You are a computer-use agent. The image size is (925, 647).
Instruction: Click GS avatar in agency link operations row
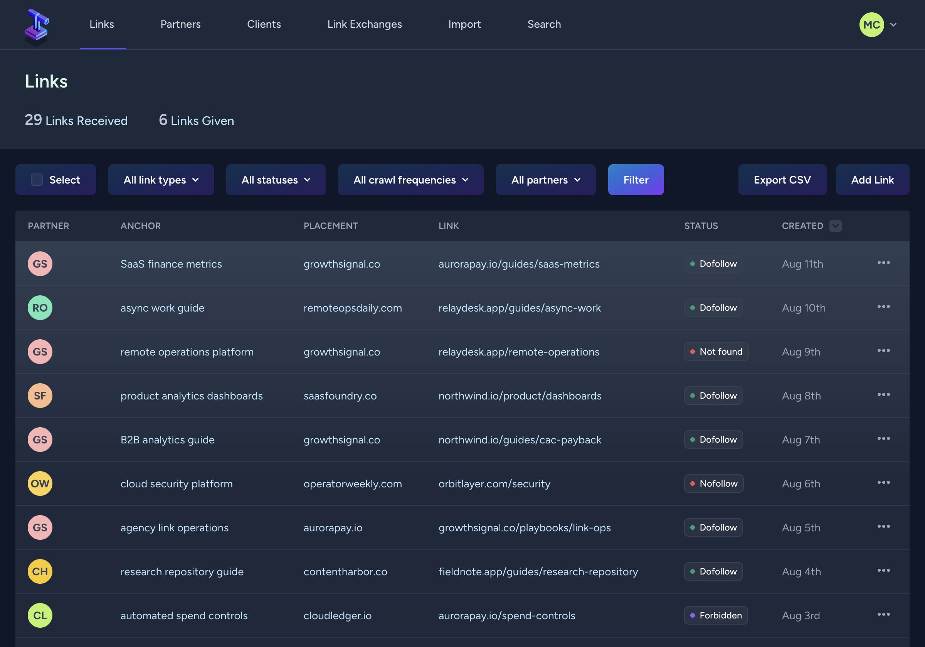pos(40,527)
